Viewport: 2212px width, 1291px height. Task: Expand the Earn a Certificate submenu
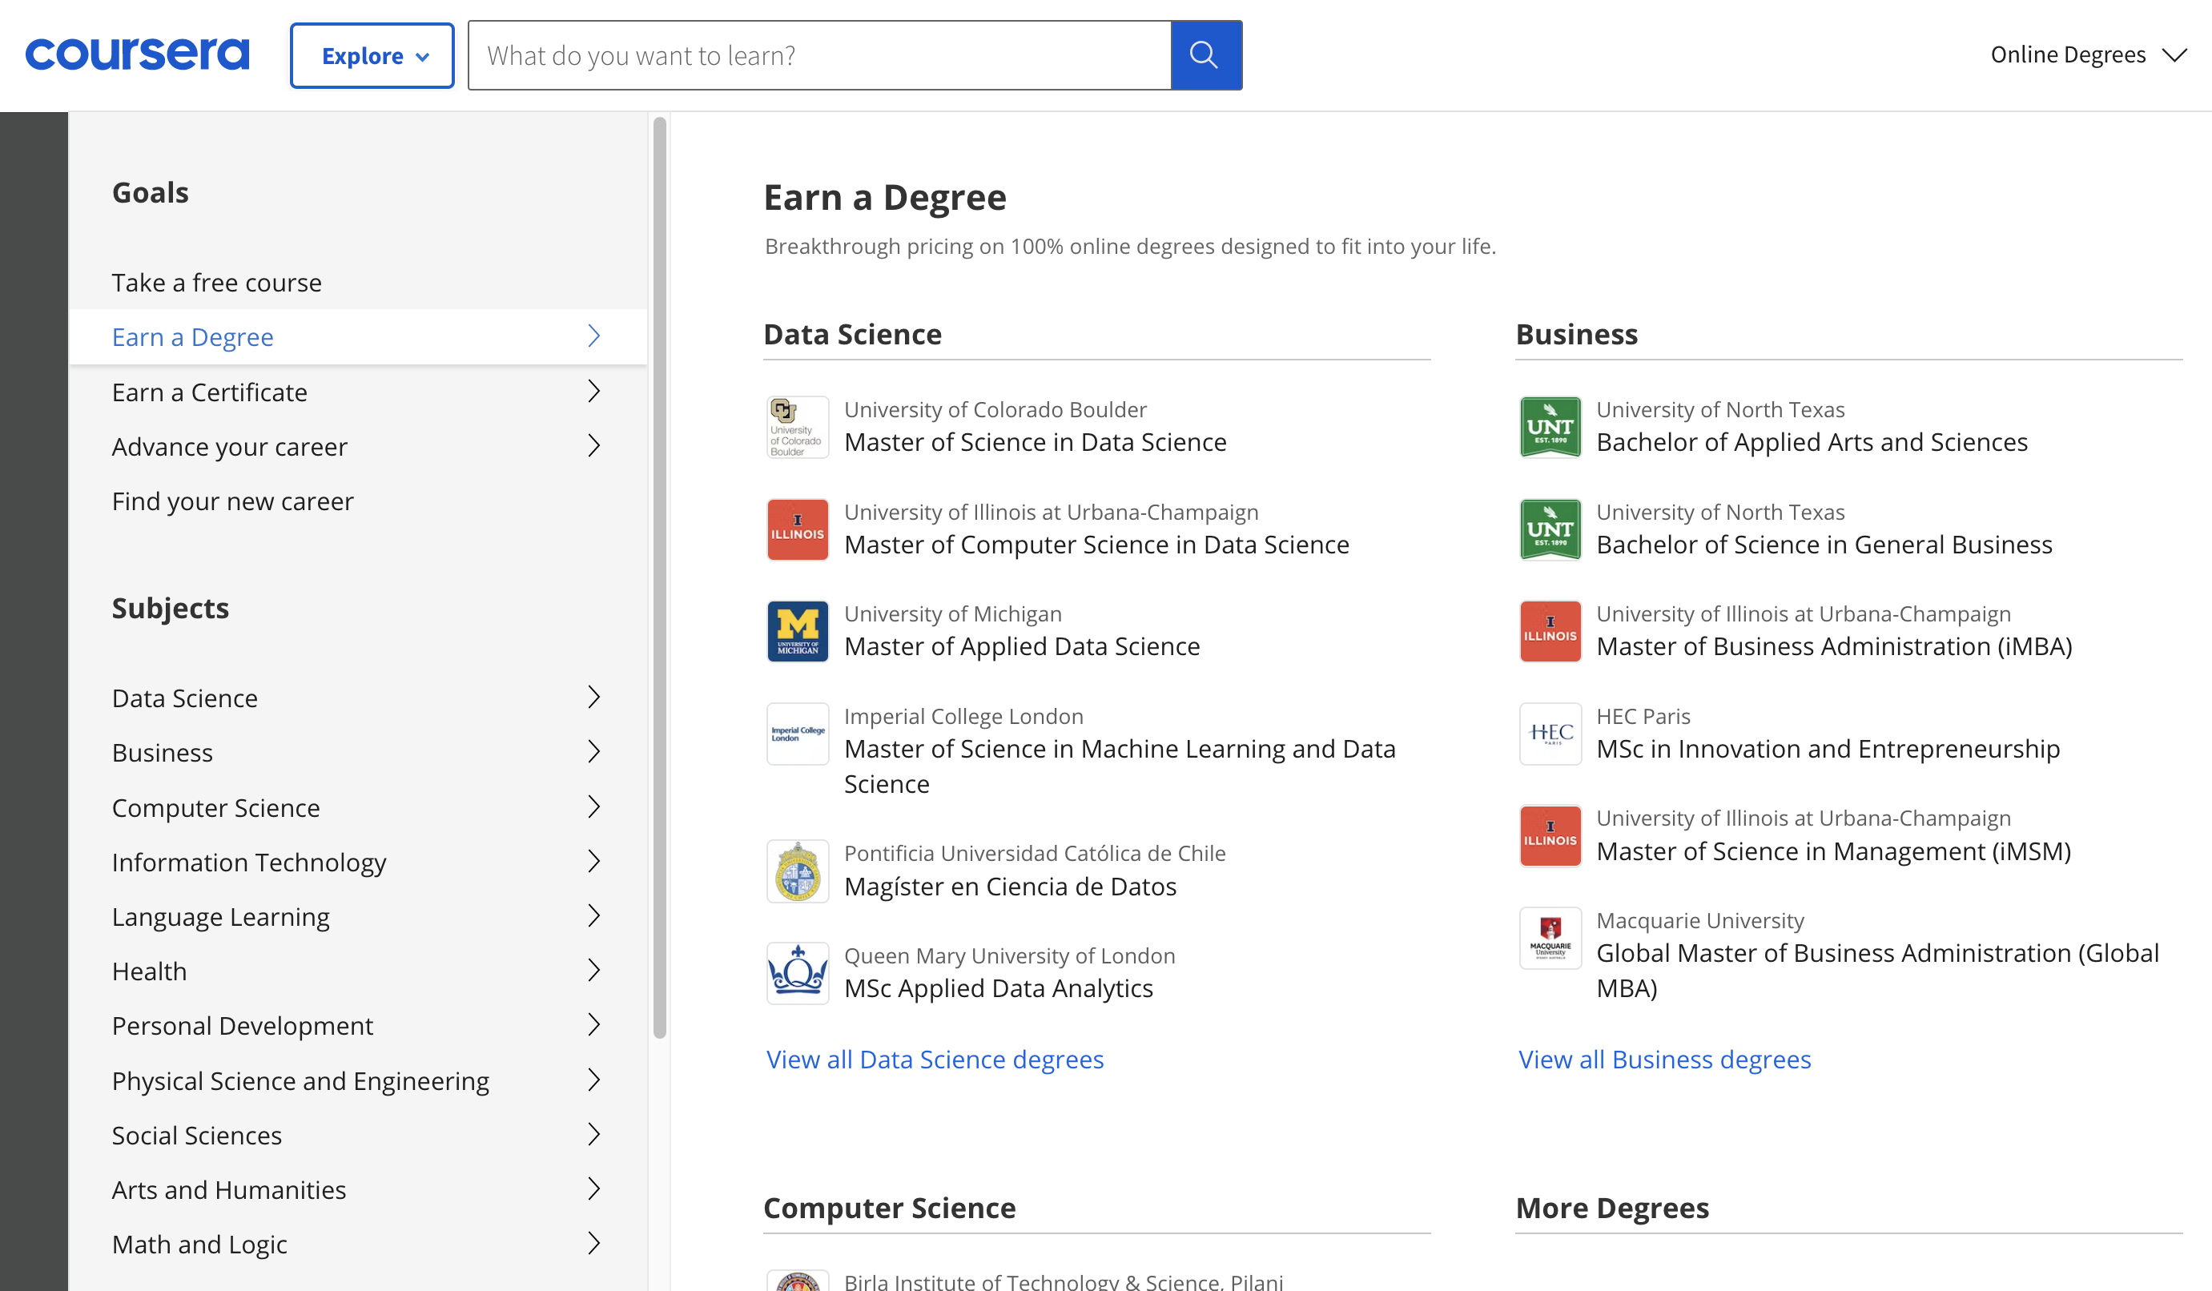593,392
